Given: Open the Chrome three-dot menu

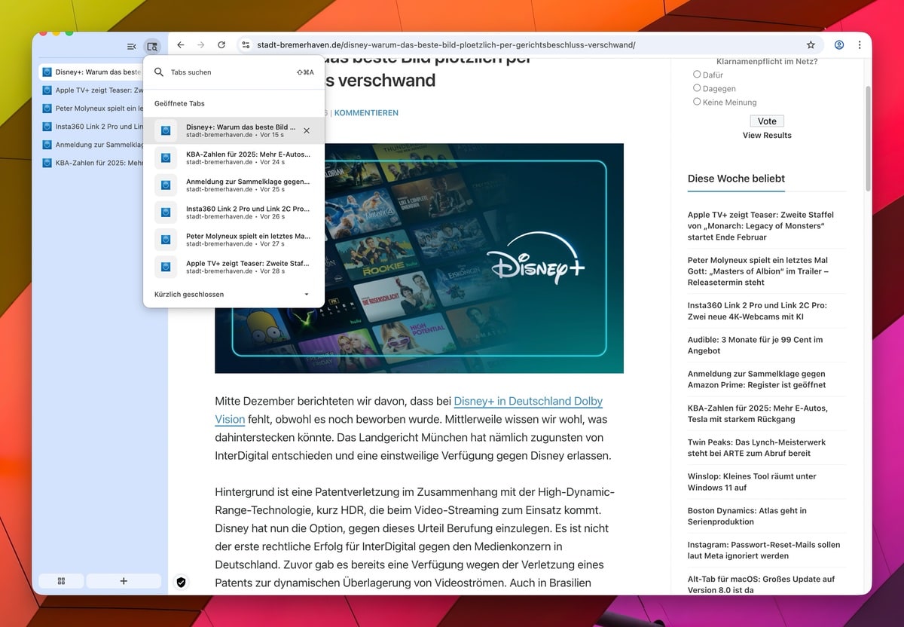Looking at the screenshot, I should point(860,45).
